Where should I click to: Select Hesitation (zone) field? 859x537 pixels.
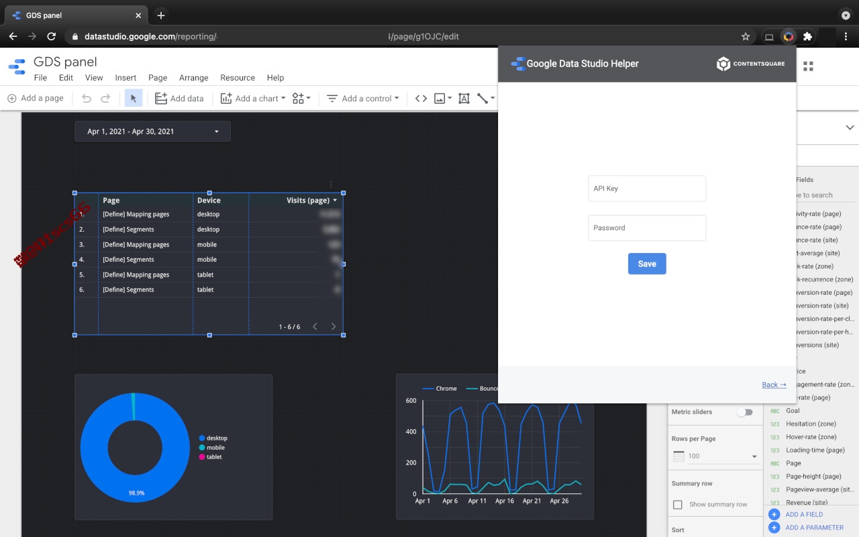coord(810,424)
